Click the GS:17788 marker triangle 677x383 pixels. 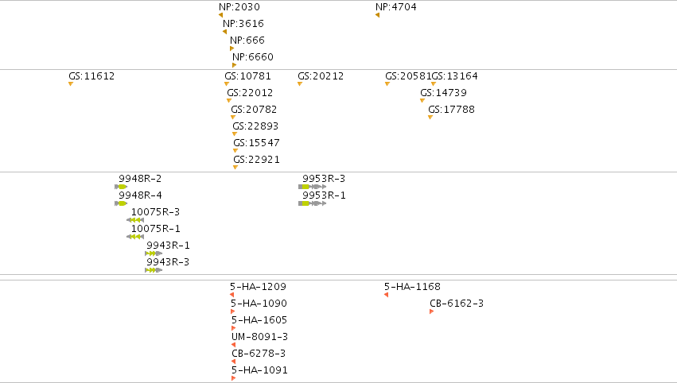coord(430,118)
